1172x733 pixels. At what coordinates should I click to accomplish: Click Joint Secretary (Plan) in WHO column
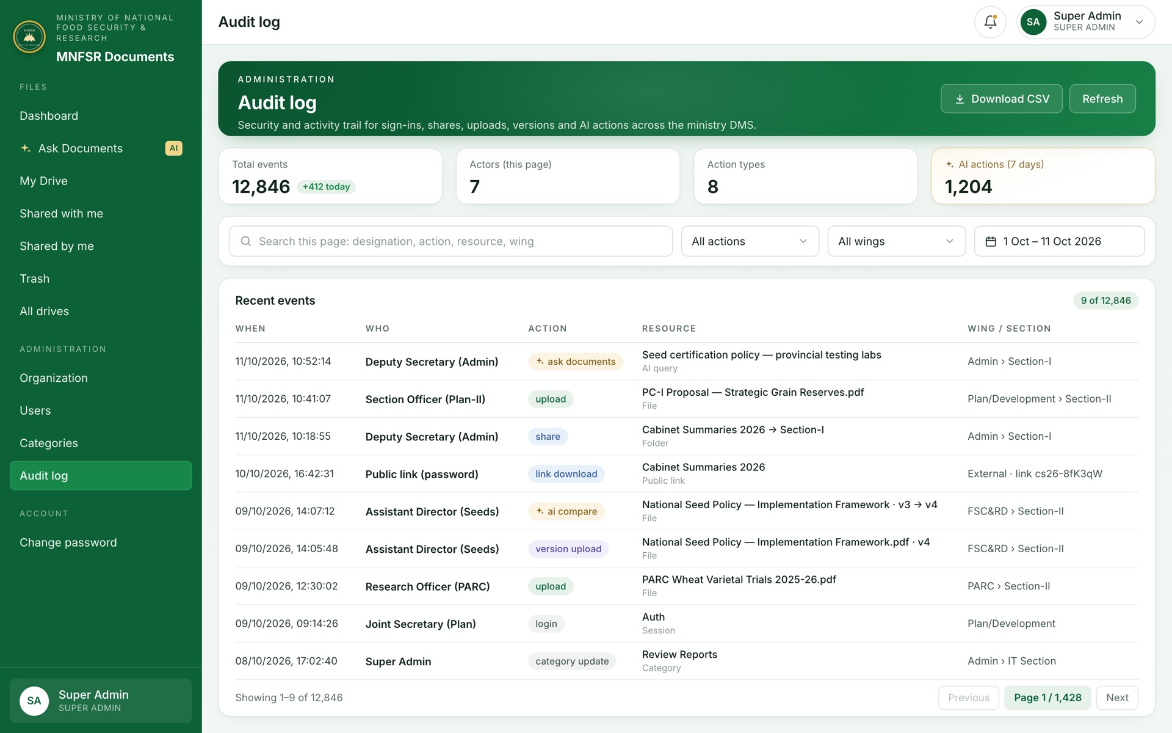[x=421, y=624]
